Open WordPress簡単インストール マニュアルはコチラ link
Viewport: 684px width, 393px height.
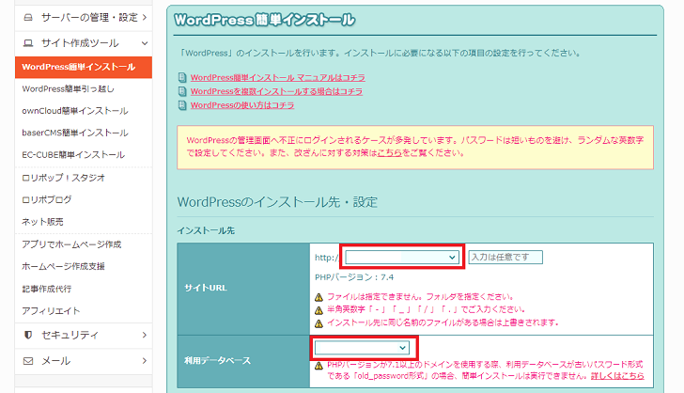click(278, 78)
